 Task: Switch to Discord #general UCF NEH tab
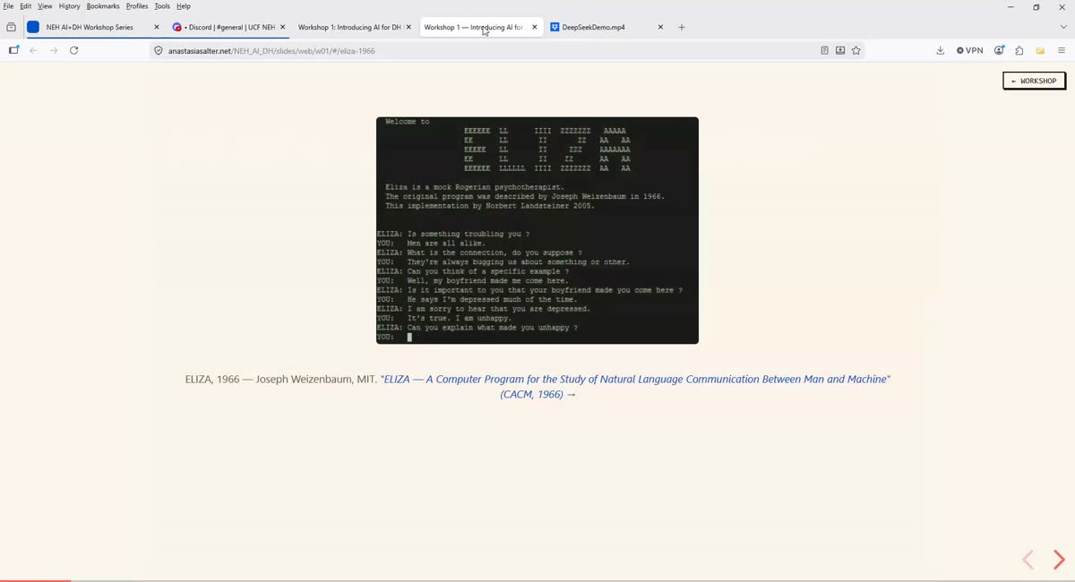(228, 27)
